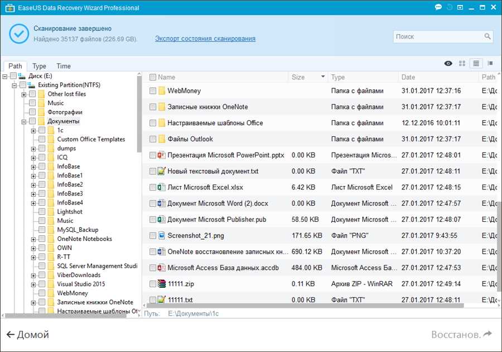Image resolution: width=502 pixels, height=352 pixels.
Task: Switch to the Time tab
Action: point(64,66)
